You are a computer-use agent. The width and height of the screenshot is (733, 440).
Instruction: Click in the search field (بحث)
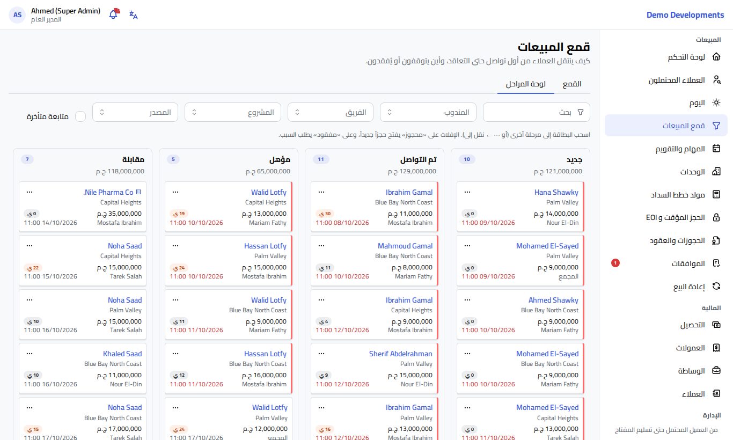537,112
